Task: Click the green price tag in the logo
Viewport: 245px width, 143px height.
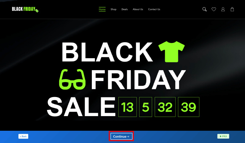Action: [x=37, y=11]
